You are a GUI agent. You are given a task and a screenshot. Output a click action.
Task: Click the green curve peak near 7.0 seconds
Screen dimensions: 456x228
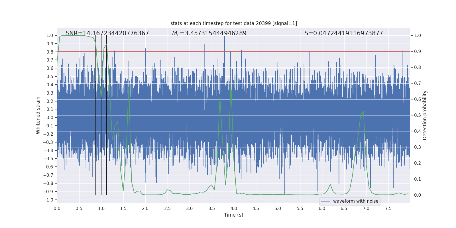(x=363, y=111)
